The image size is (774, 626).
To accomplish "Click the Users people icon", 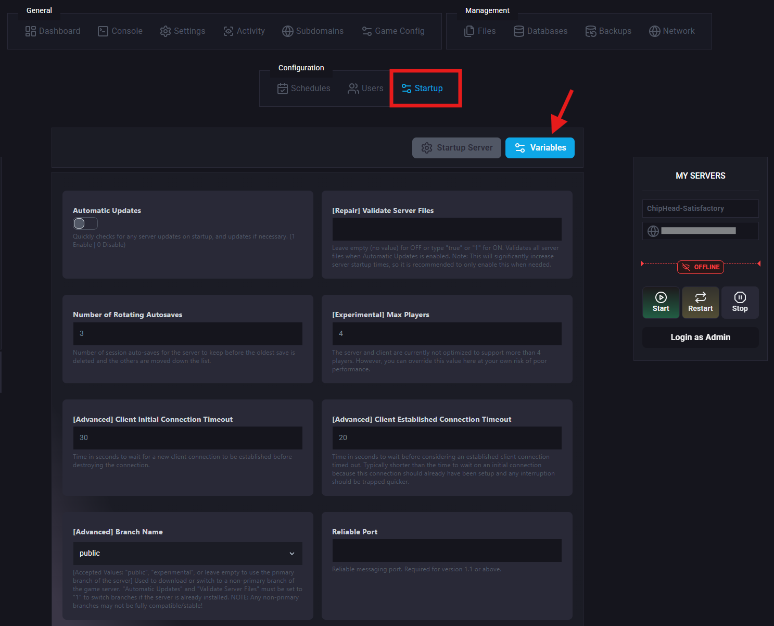I will click(x=353, y=89).
